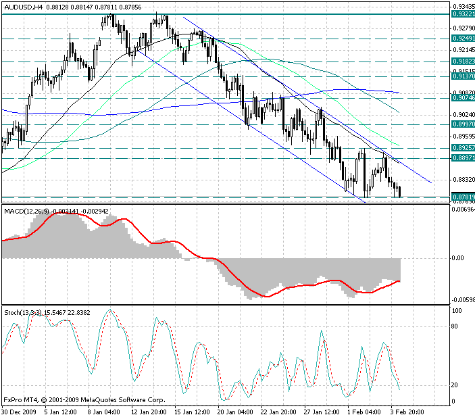The height and width of the screenshot is (417, 475).
Task: Select the 0.88971 highlighted price level label
Action: [x=463, y=158]
